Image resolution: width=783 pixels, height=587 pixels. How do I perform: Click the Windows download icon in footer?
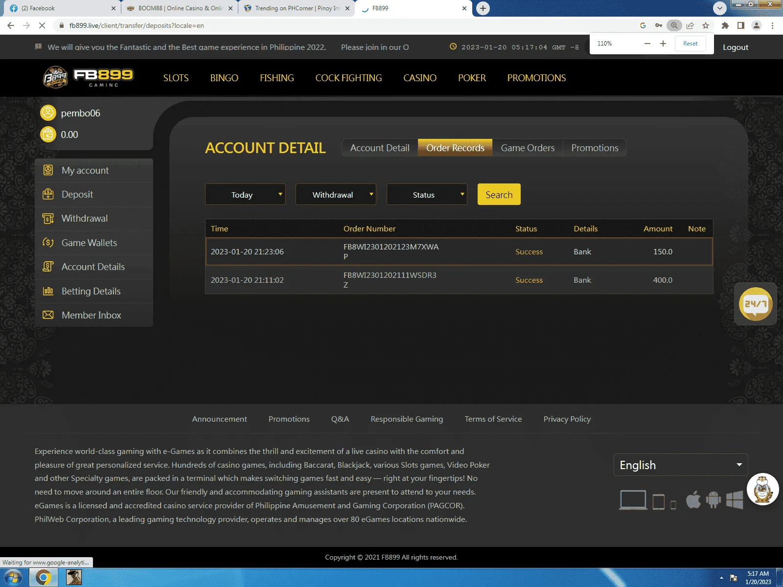point(735,500)
